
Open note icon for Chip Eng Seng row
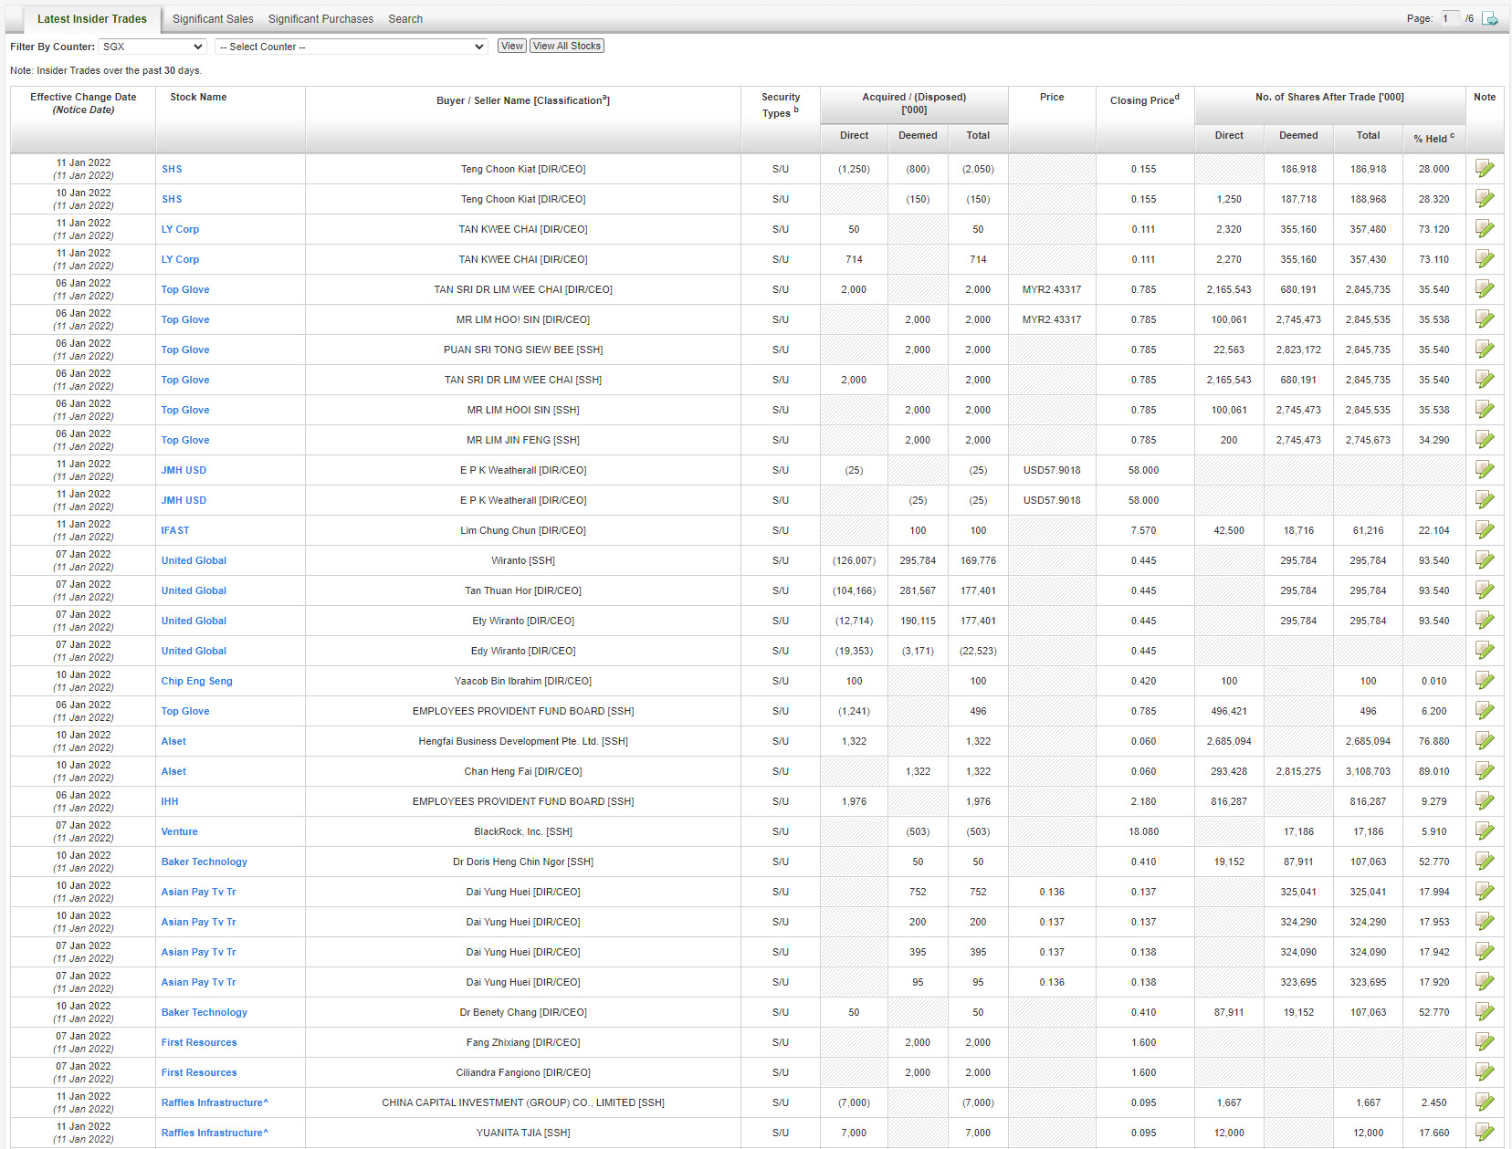click(1485, 681)
